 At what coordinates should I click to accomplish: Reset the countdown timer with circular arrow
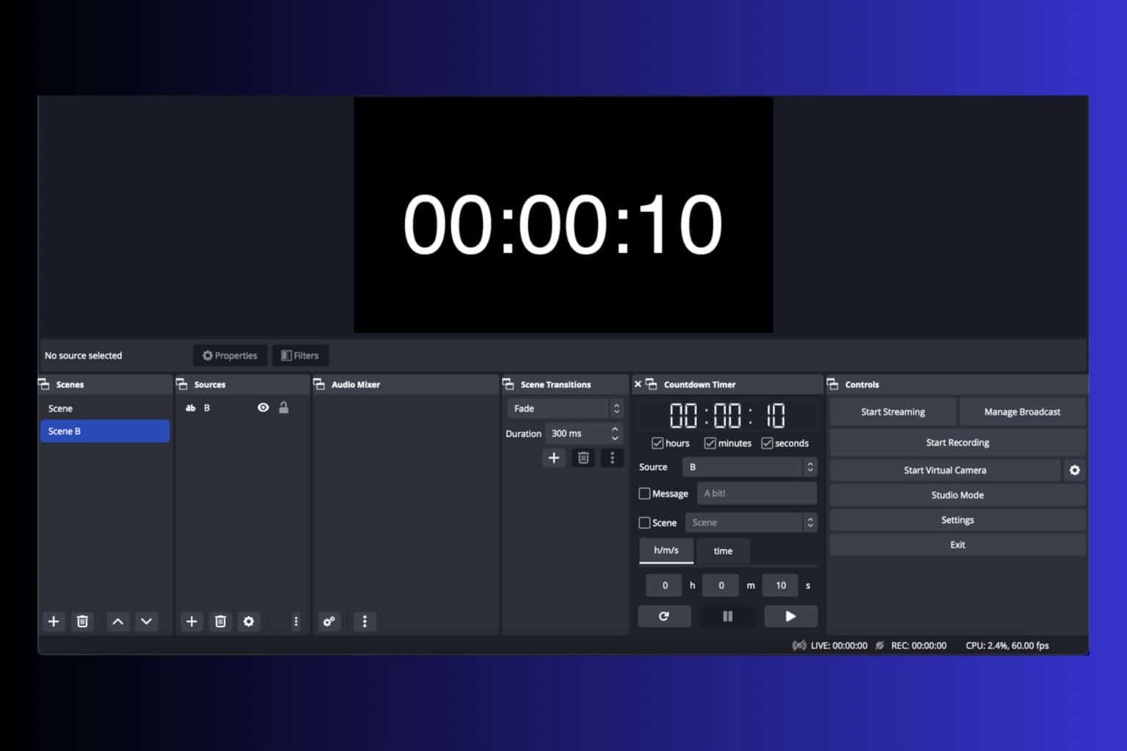[x=664, y=616]
